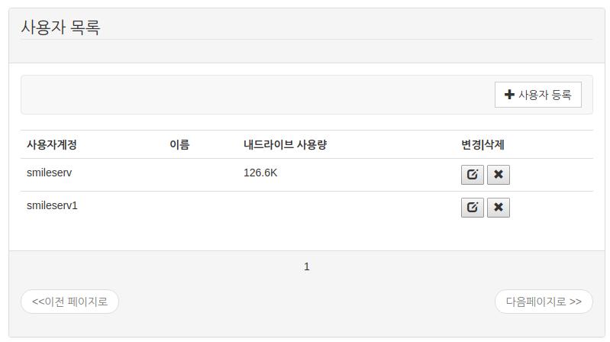Go to 다음페이지로 >> next page

coord(544,302)
